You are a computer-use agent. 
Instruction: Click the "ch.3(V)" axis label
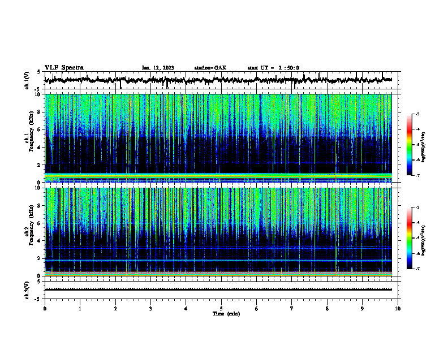27,290
